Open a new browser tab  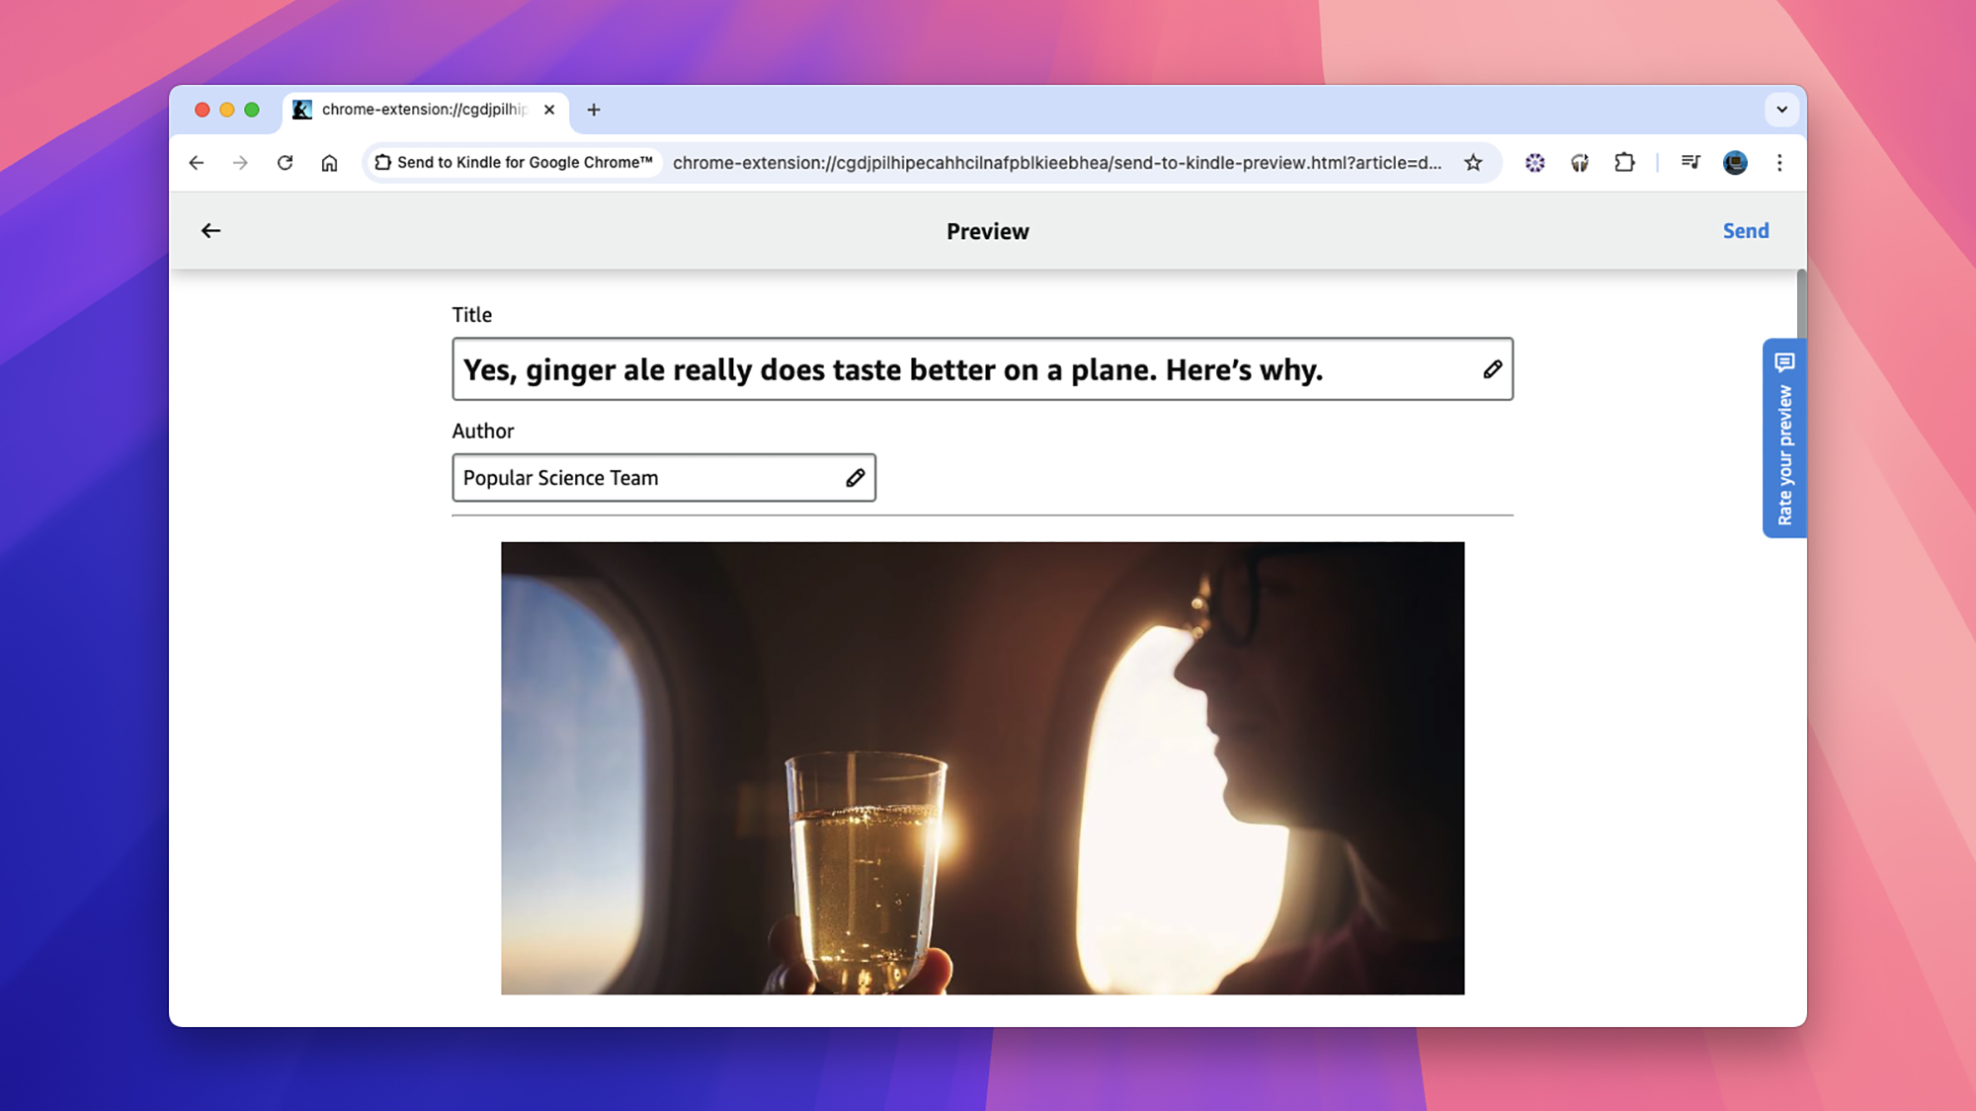pos(594,110)
